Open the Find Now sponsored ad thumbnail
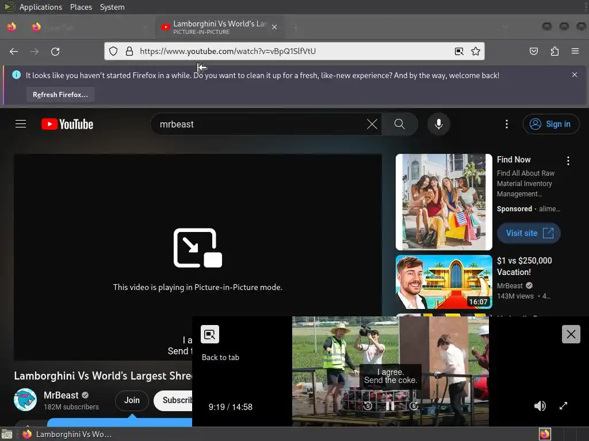The height and width of the screenshot is (441, 589). point(443,202)
